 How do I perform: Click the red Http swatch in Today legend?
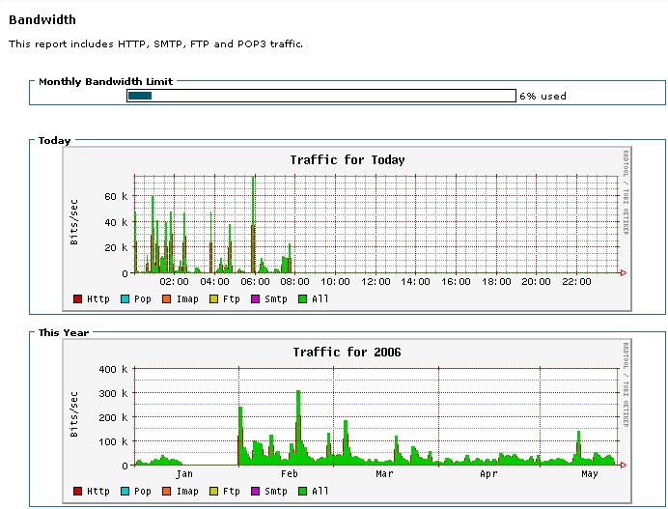coord(78,299)
